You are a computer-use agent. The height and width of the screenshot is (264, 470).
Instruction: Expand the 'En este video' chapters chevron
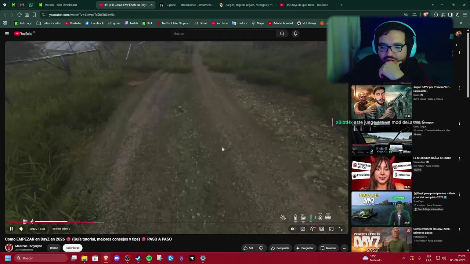point(70,229)
